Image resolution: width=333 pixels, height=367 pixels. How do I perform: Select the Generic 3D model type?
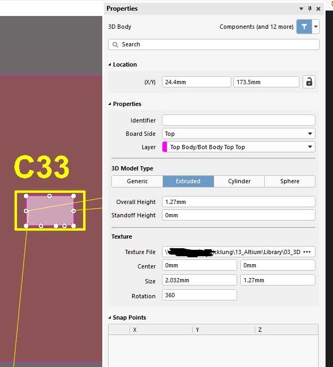coord(137,181)
